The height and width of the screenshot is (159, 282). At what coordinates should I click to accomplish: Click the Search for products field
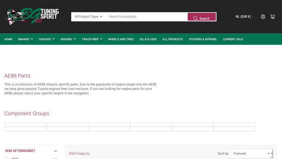[146, 17]
